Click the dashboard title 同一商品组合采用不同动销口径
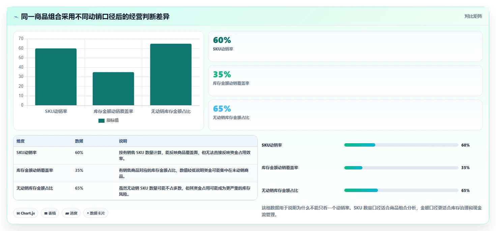Screen dimensions: 496x231 tap(95, 17)
